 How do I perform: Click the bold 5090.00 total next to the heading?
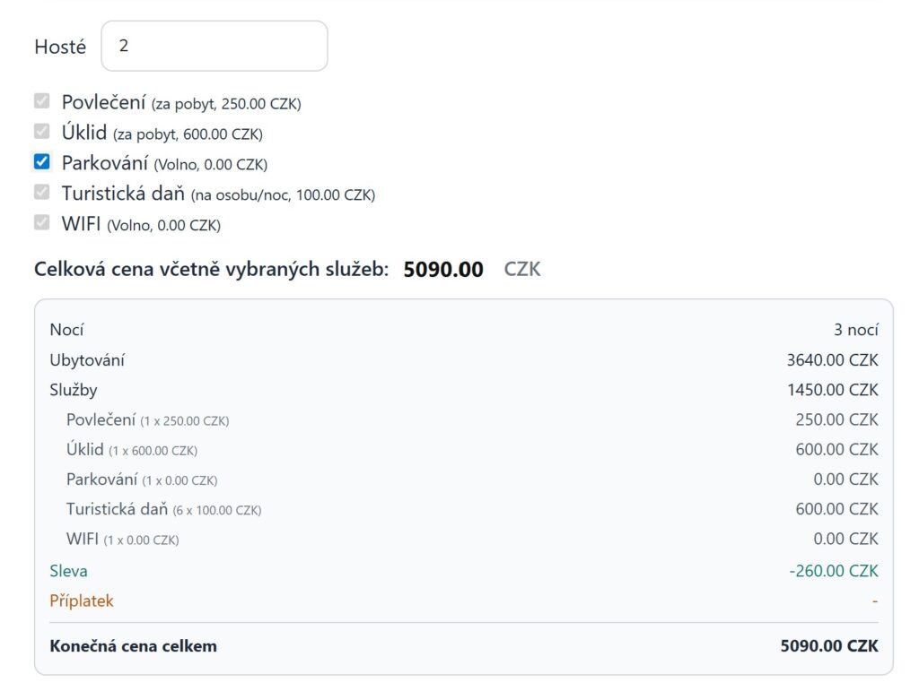443,269
